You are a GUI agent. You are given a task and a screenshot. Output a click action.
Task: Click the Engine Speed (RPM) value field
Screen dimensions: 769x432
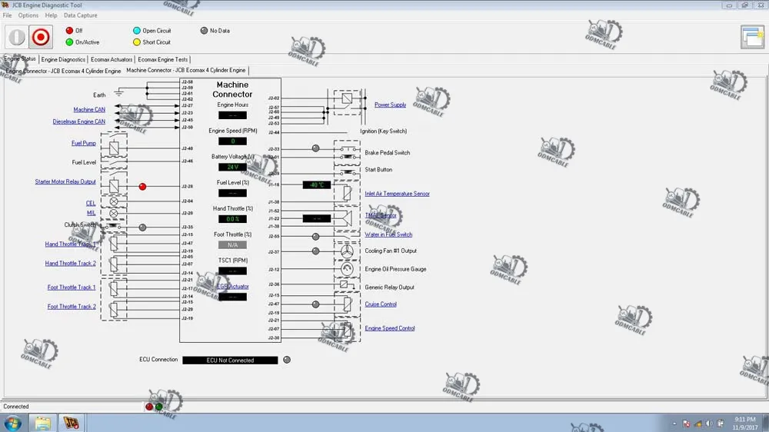[x=232, y=141]
